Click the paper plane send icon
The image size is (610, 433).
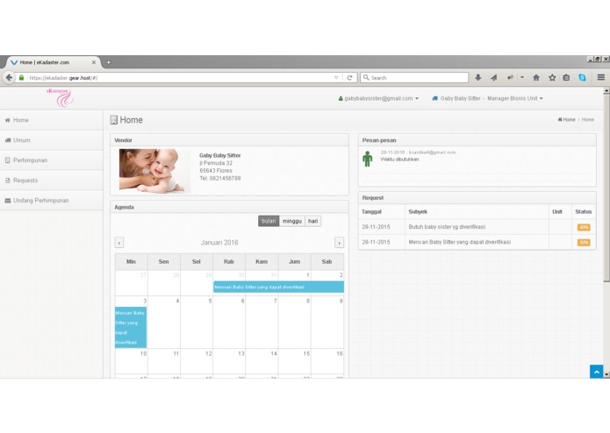493,78
